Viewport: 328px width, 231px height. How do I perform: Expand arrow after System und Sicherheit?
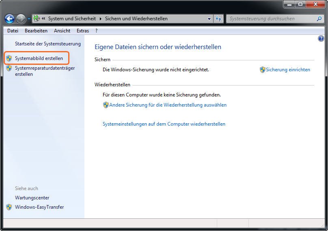(x=101, y=19)
